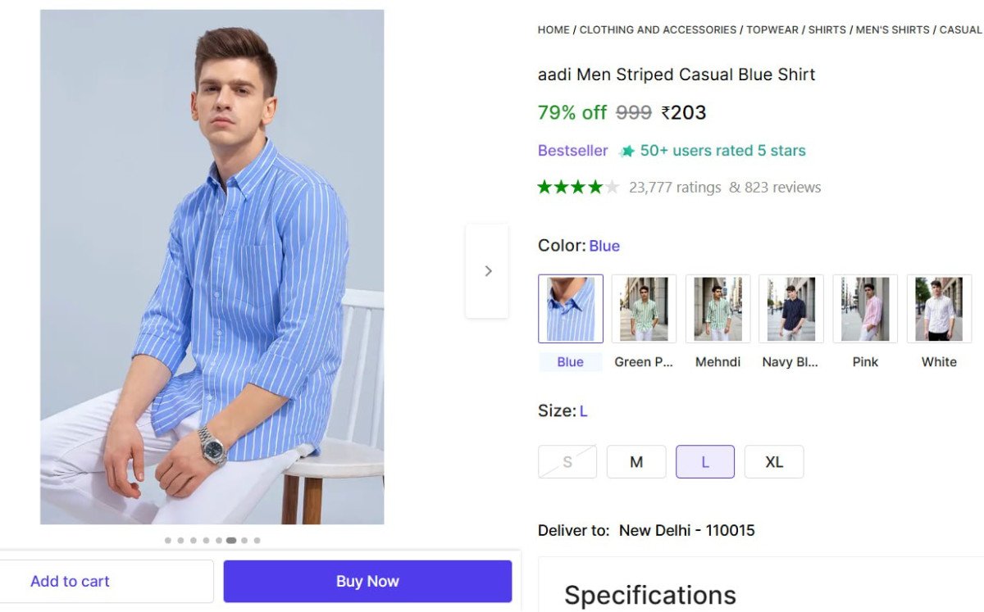The height and width of the screenshot is (612, 984).
Task: Select the White shirt variant thumbnail
Action: pyautogui.click(x=938, y=309)
